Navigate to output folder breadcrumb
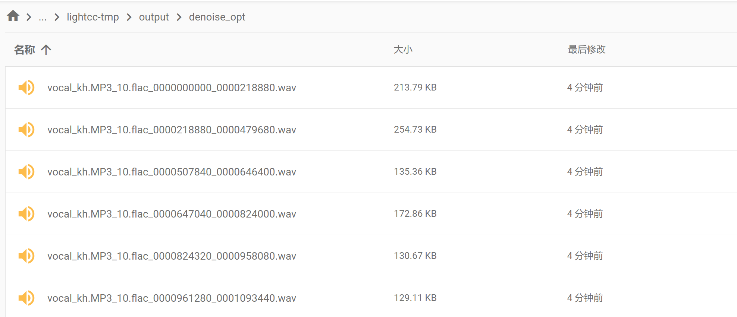The height and width of the screenshot is (317, 737). tap(154, 17)
